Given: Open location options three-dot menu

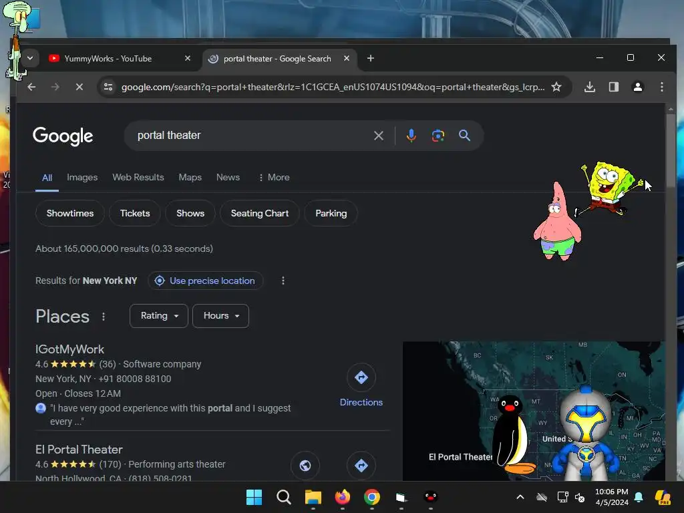Looking at the screenshot, I should coord(283,281).
